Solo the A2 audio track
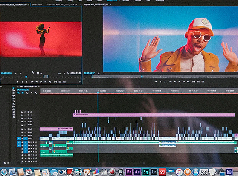This screenshot has width=238, height=176. pos(34,145)
